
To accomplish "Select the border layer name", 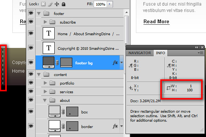I will point(87,127).
